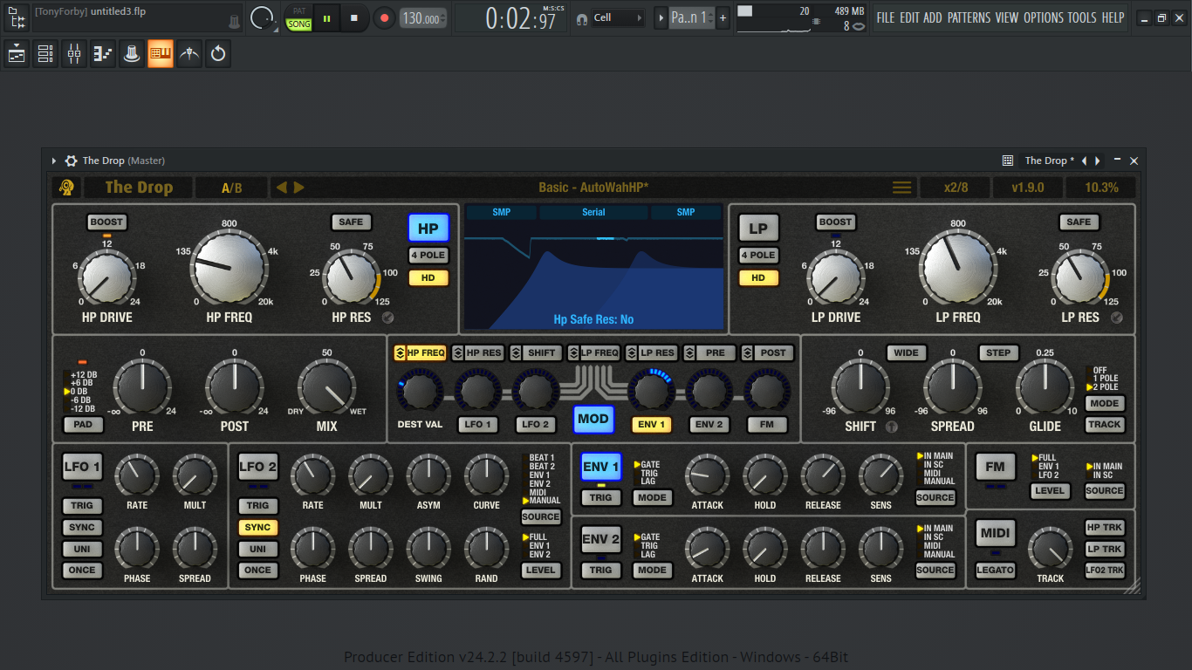
Task: Go to next preset with gold right arrow
Action: 299,188
